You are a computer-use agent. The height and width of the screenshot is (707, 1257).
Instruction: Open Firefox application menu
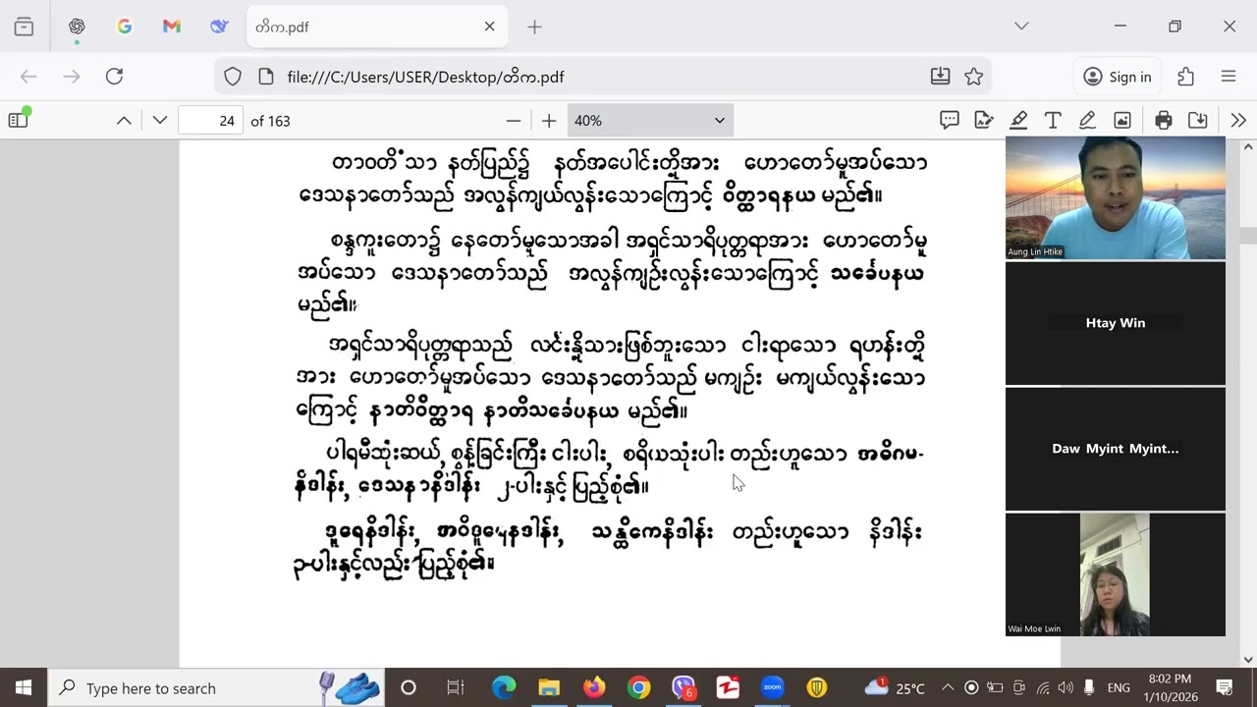1229,77
